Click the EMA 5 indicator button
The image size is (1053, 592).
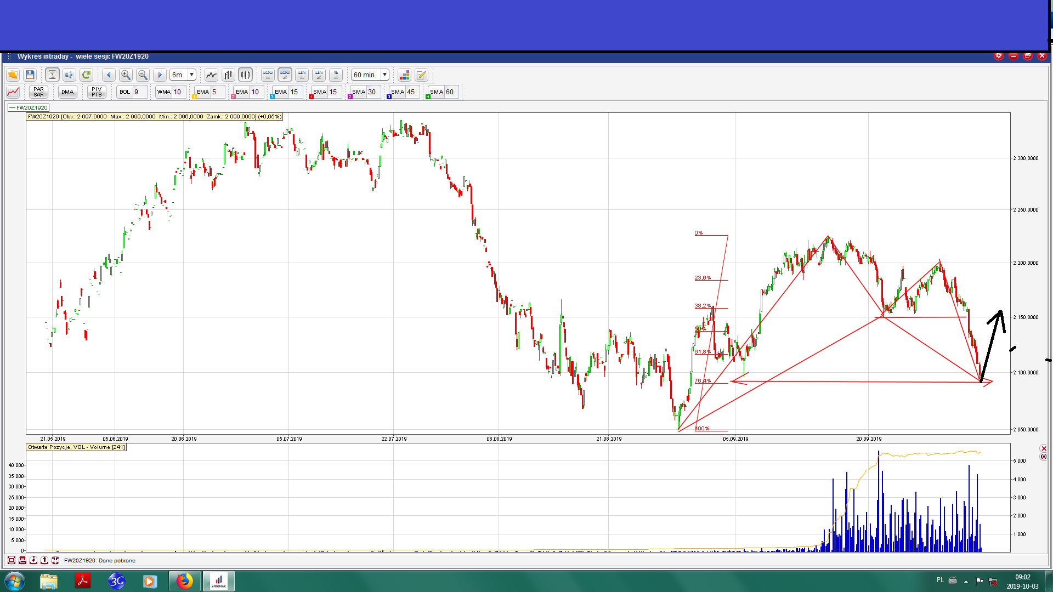[x=203, y=92]
